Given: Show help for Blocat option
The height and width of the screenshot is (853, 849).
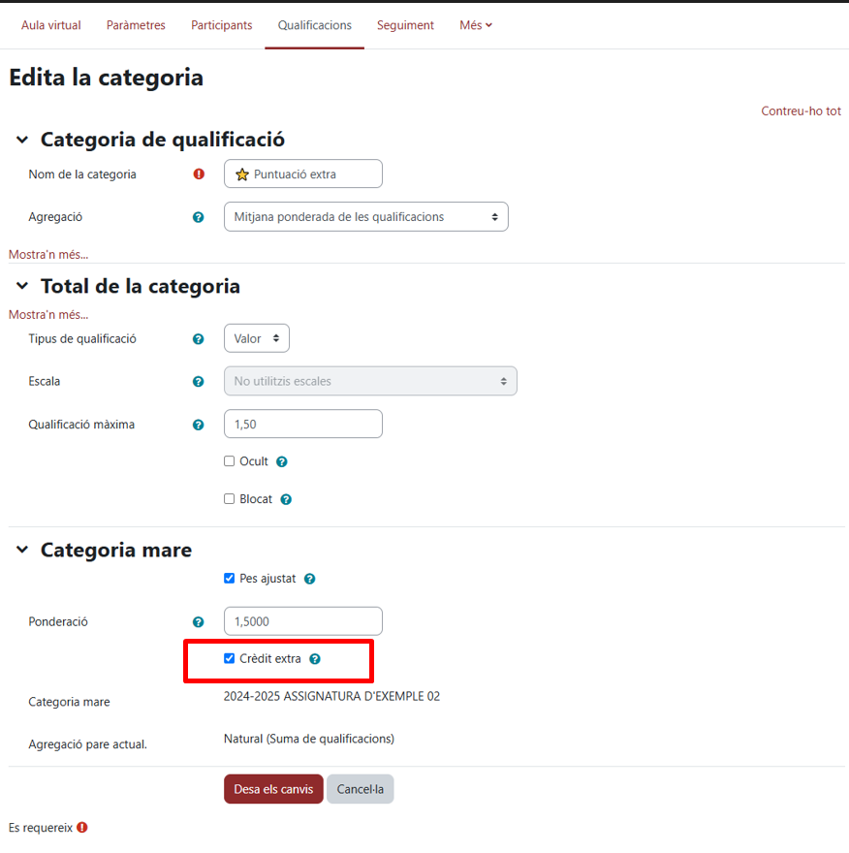Looking at the screenshot, I should [286, 500].
